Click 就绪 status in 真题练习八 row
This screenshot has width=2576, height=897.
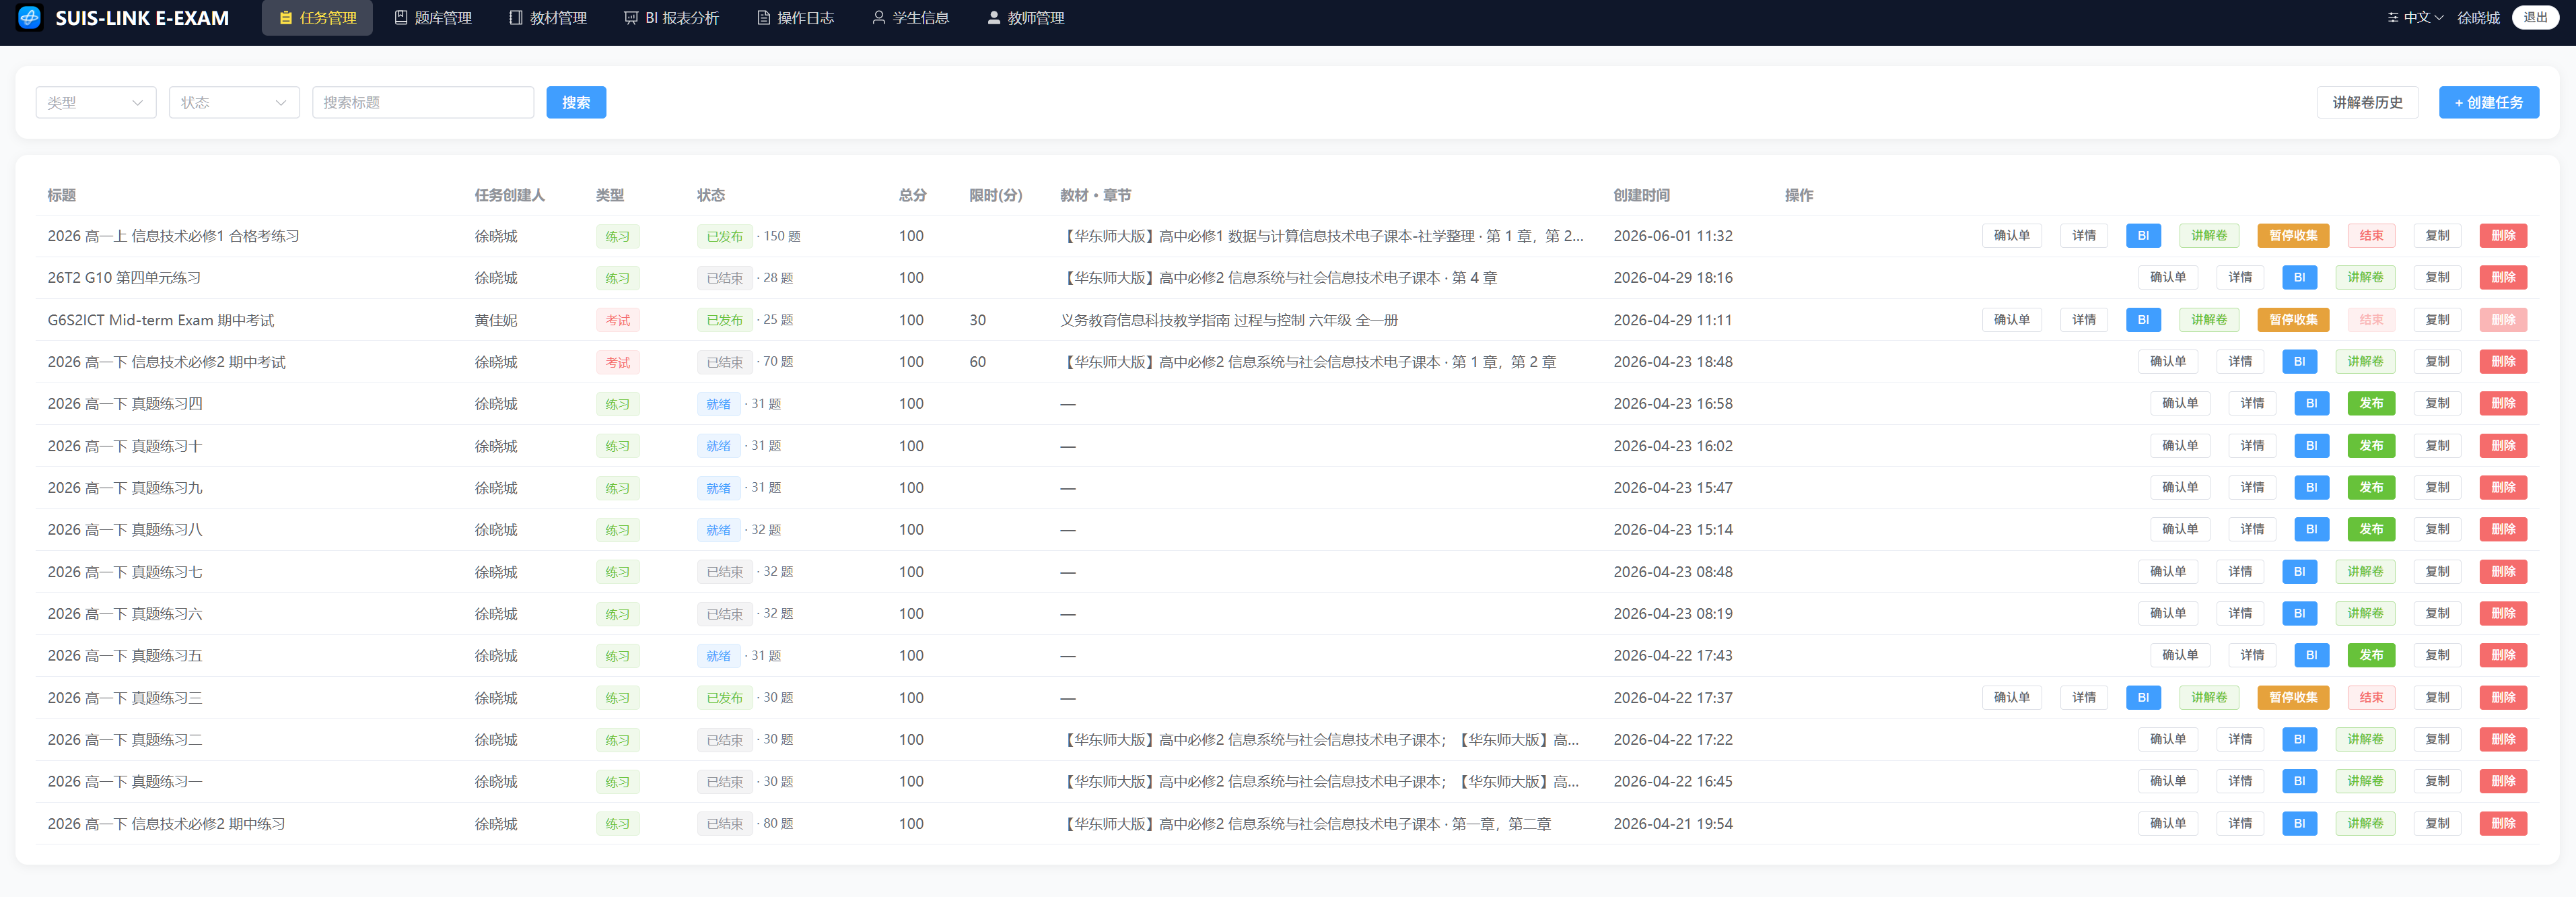click(718, 530)
